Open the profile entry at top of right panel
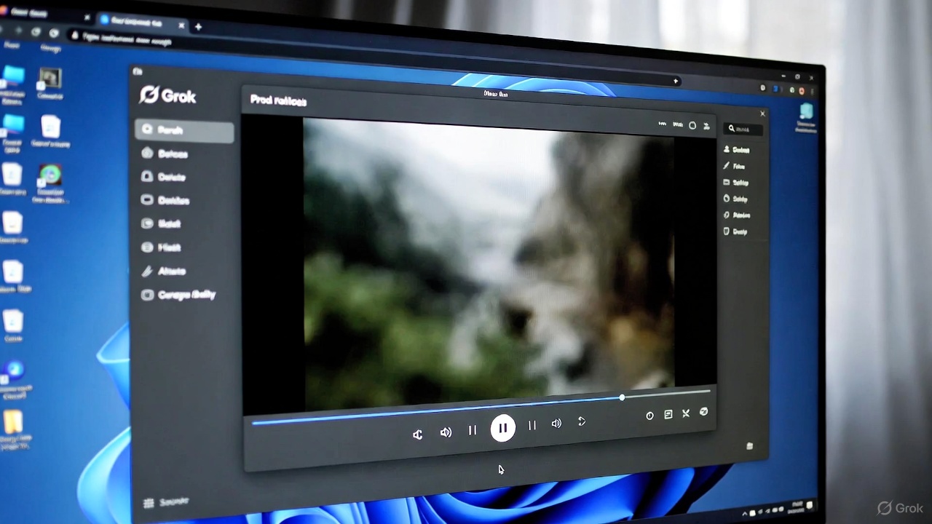Image resolution: width=932 pixels, height=524 pixels. tap(739, 149)
